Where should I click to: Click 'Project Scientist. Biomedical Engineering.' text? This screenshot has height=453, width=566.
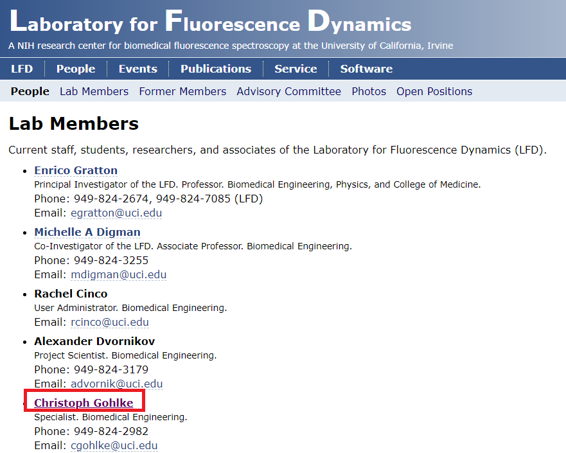point(125,355)
